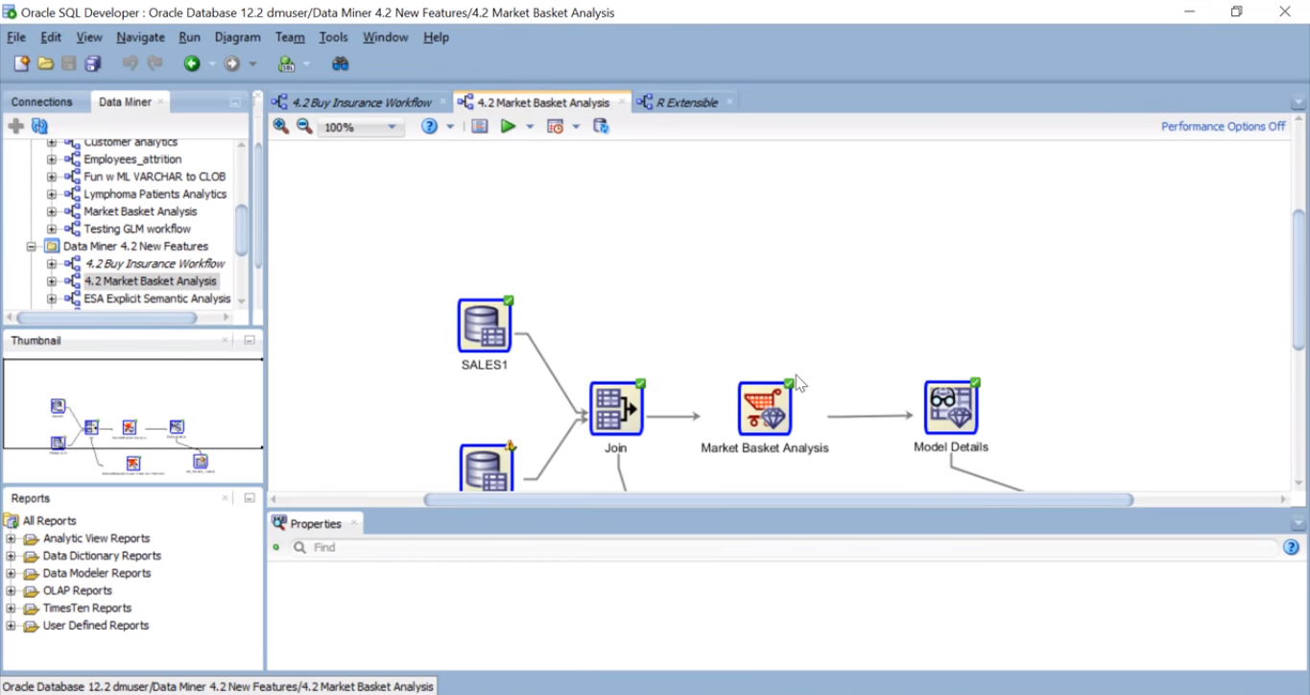Click the New file icon in toolbar

[x=21, y=63]
